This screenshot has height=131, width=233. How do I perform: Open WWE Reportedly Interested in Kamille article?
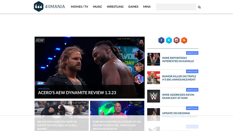pyautogui.click(x=178, y=59)
